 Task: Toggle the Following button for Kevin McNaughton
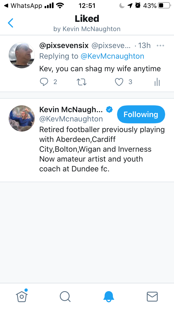(141, 115)
